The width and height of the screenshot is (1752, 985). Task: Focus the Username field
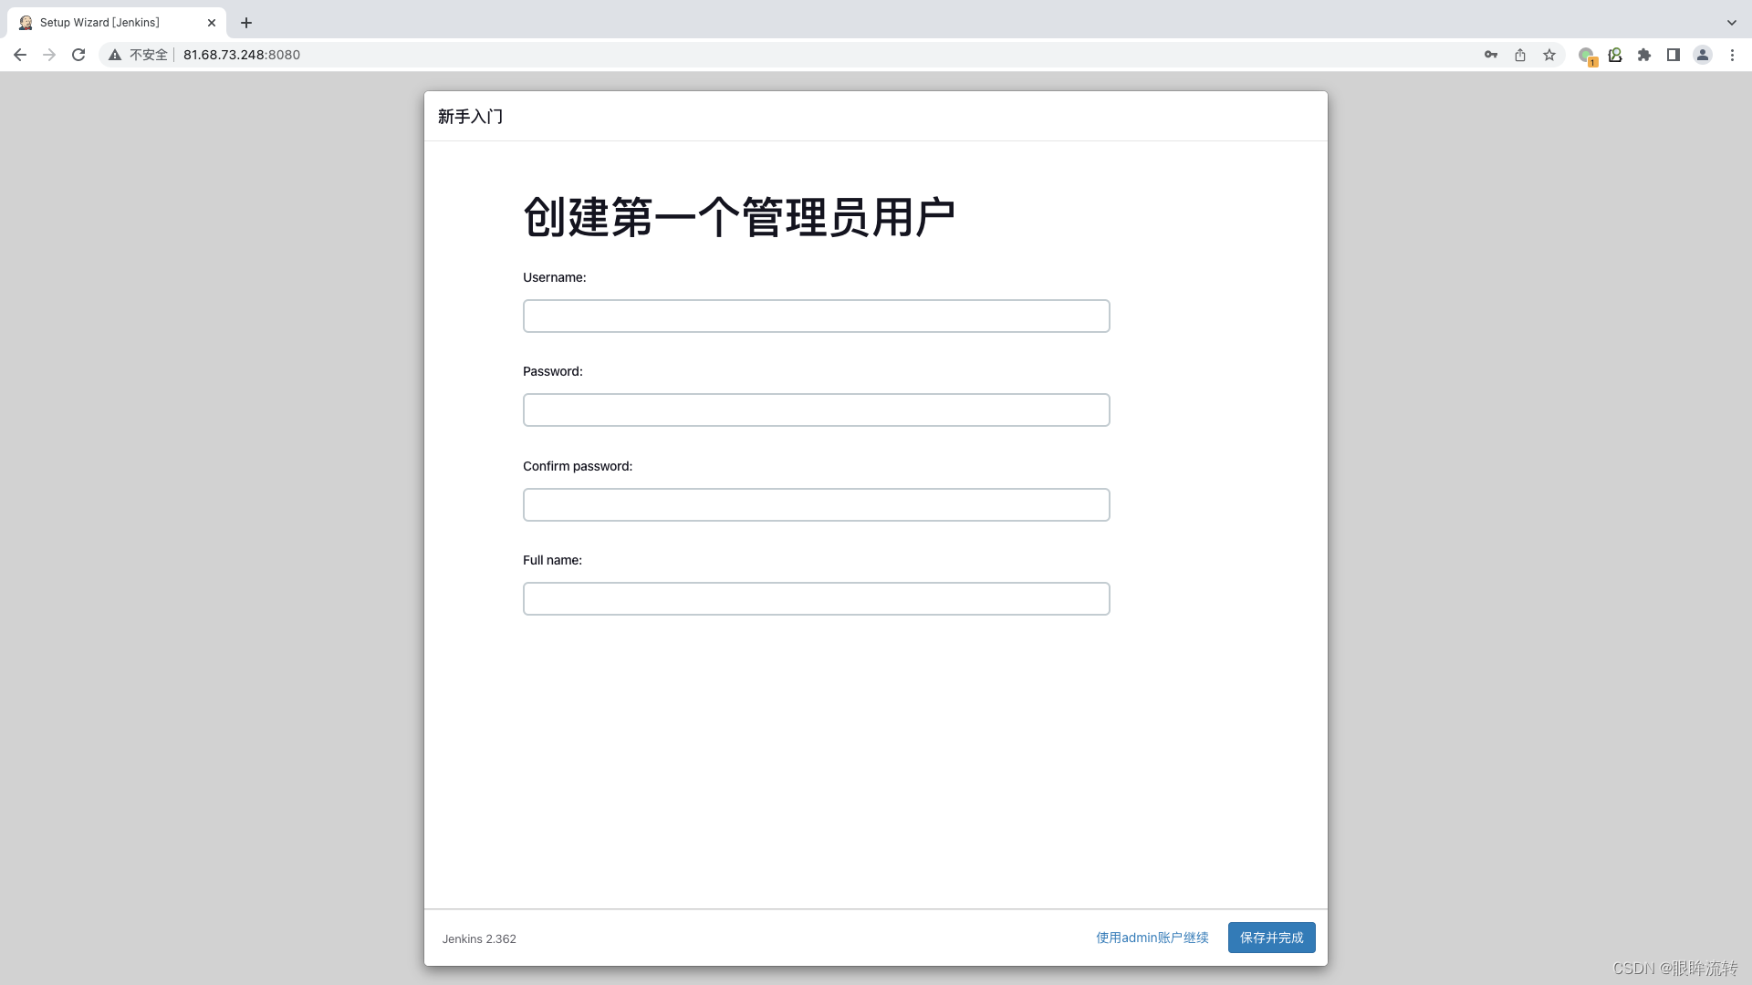[x=817, y=316]
